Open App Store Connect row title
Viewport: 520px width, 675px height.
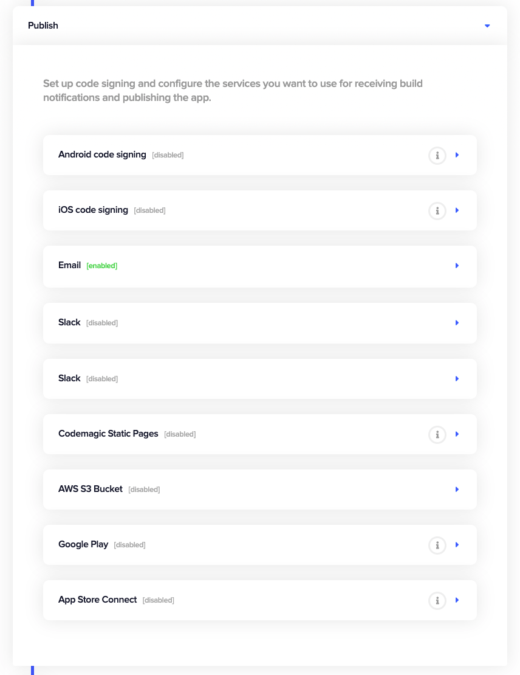(x=98, y=600)
